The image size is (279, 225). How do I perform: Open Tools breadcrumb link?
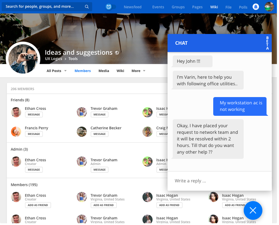pyautogui.click(x=73, y=59)
